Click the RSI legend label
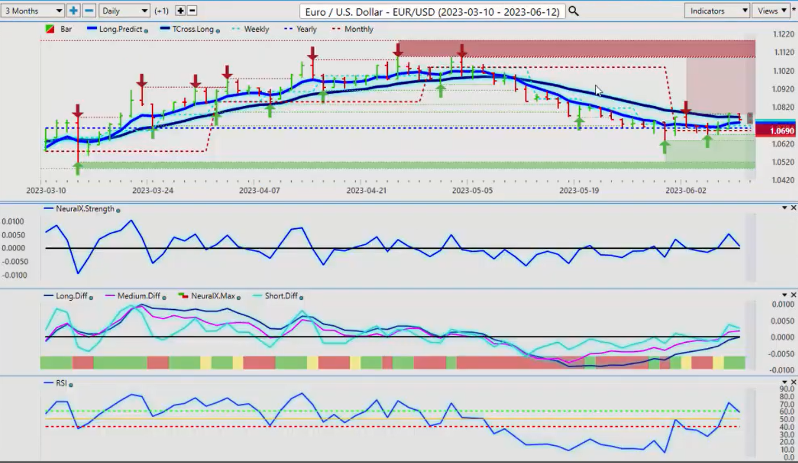The image size is (798, 463). click(61, 383)
